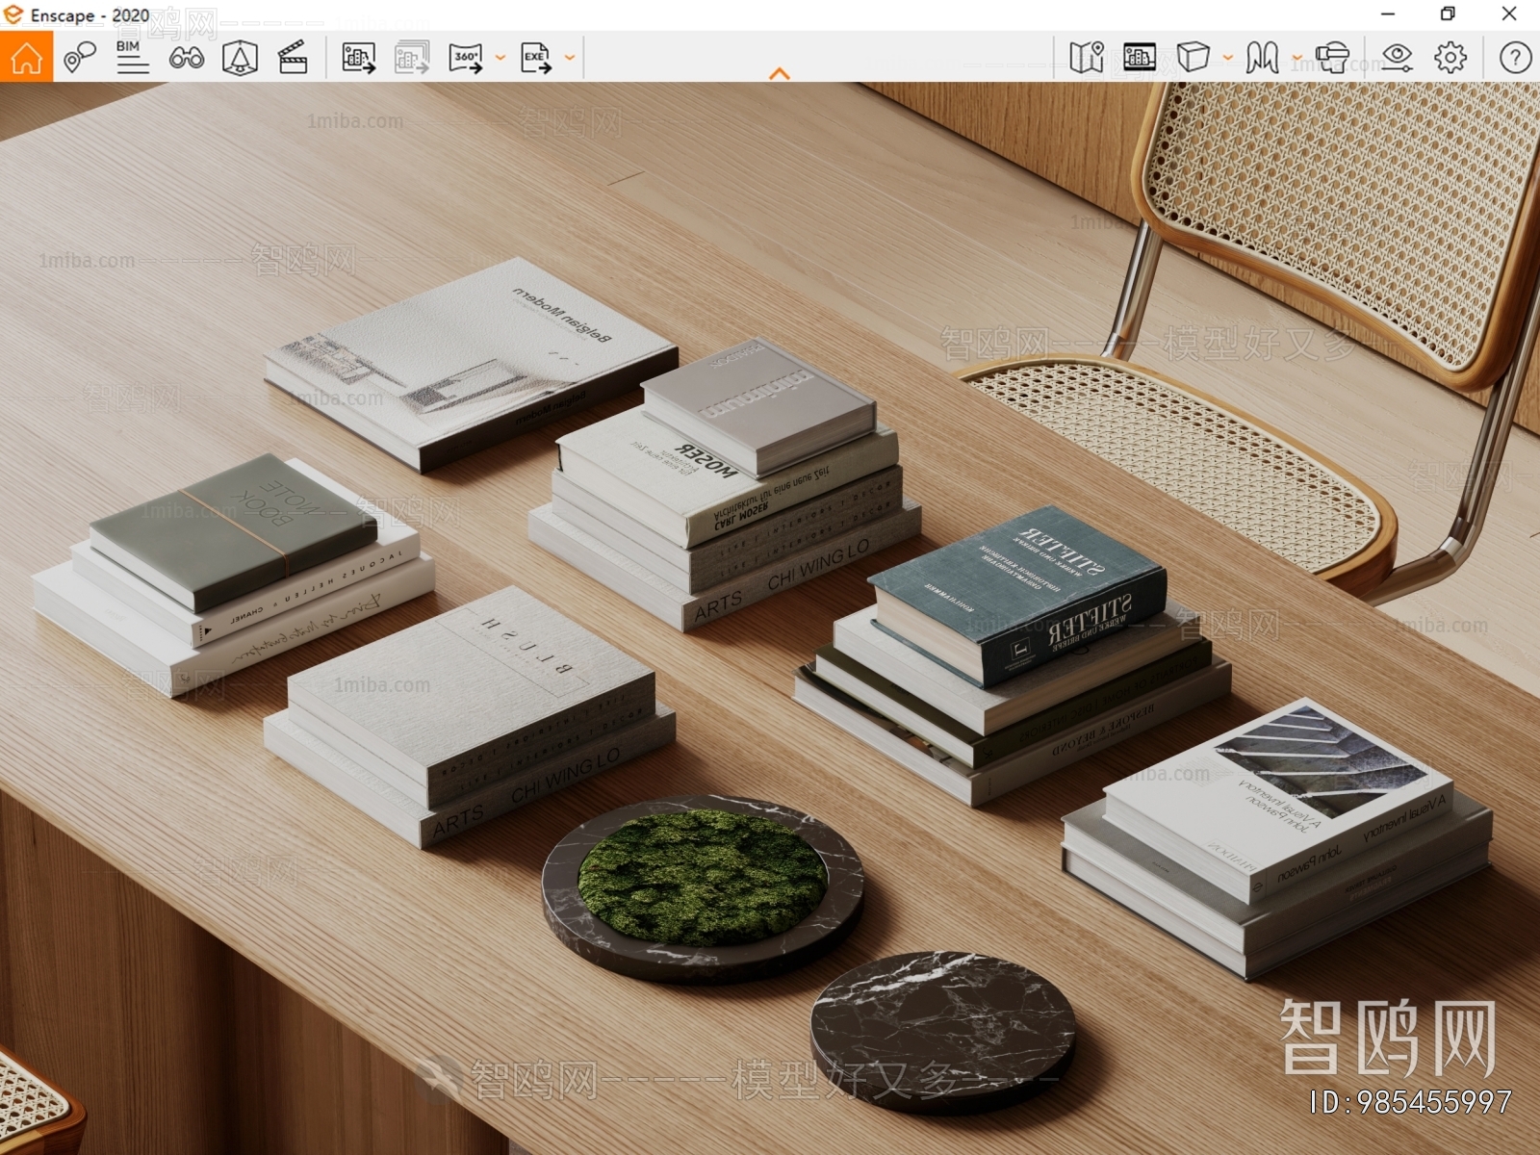Open the Help question mark icon
1540x1155 pixels.
(x=1515, y=58)
